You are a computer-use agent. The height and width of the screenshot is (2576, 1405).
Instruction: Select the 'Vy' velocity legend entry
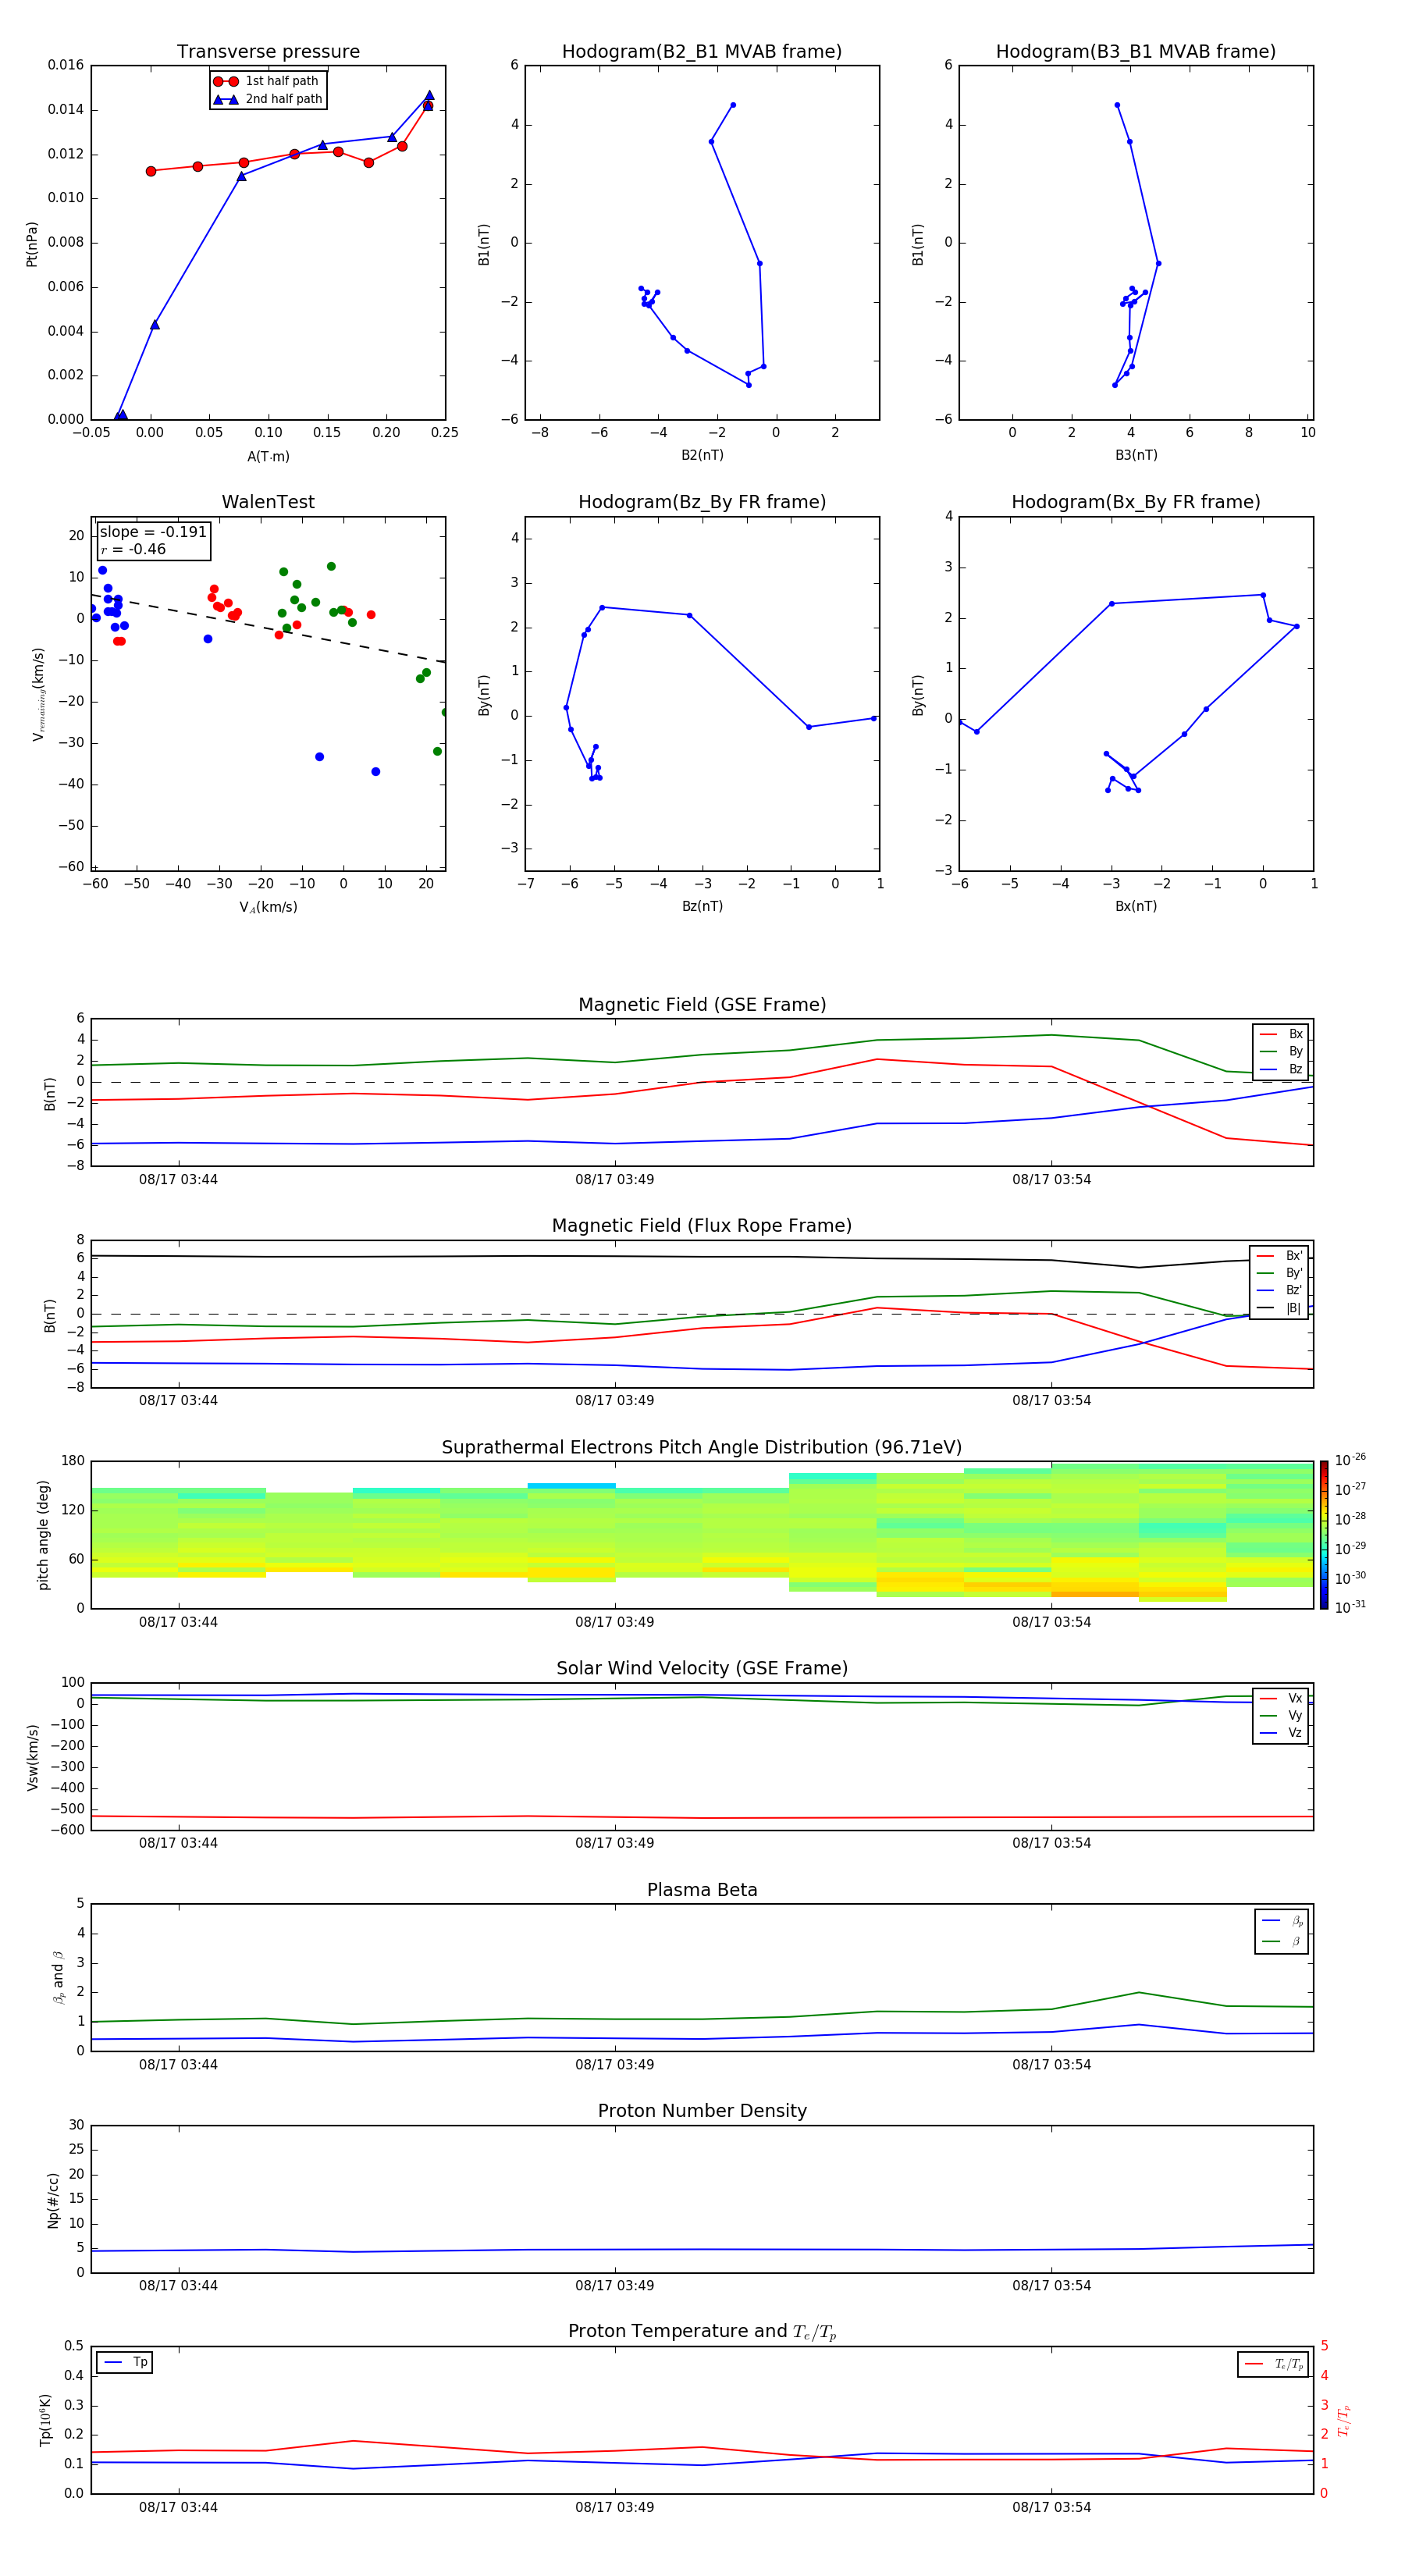click(1281, 1715)
